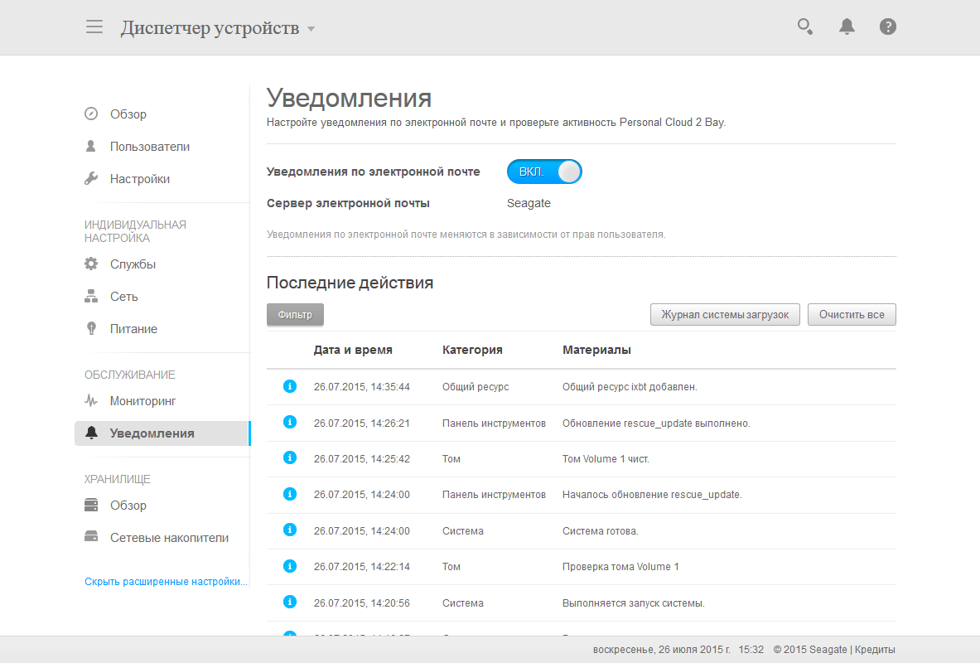980x663 pixels.
Task: Click the compass icon next to top Обзор
Action: click(x=91, y=114)
